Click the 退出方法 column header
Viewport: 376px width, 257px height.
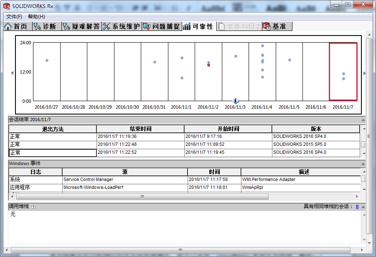pos(53,129)
